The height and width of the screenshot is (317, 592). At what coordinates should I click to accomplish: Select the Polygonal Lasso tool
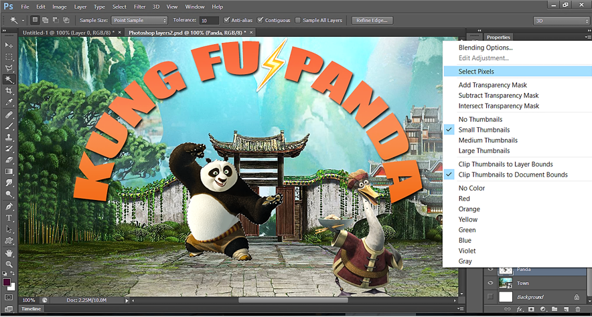(x=9, y=68)
